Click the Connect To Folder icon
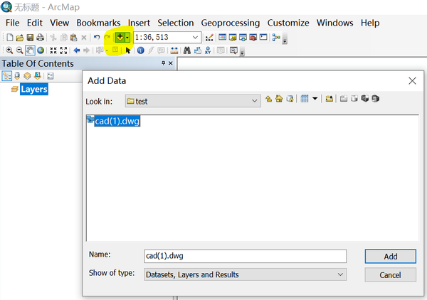The width and height of the screenshot is (427, 300). 329,99
